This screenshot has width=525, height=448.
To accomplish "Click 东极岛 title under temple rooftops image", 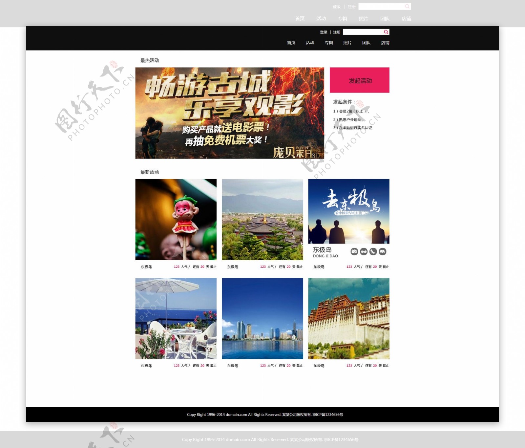I will 233,267.
